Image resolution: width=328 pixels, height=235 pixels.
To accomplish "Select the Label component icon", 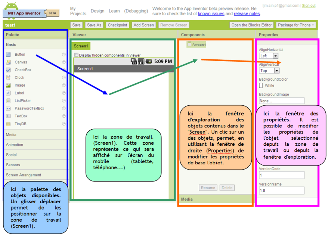I will pos(8,93).
